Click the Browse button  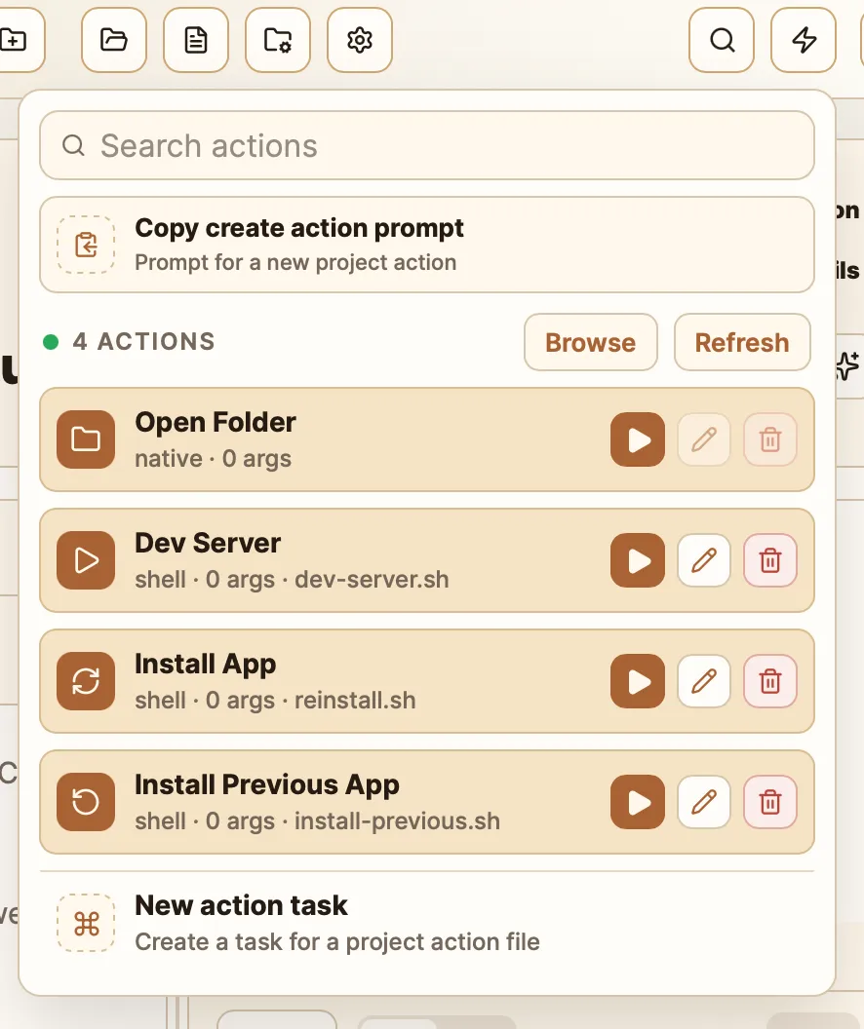click(x=590, y=343)
